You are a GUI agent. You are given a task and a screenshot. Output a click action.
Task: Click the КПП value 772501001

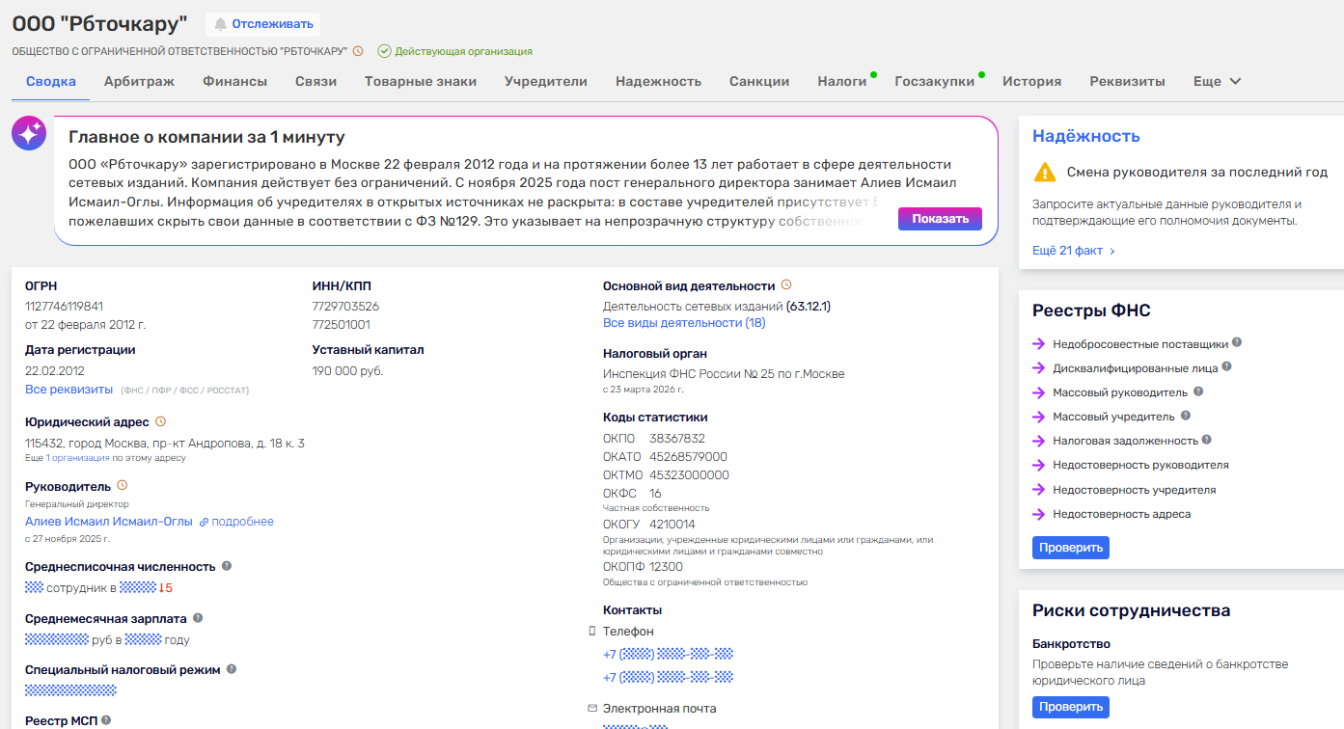(x=342, y=324)
